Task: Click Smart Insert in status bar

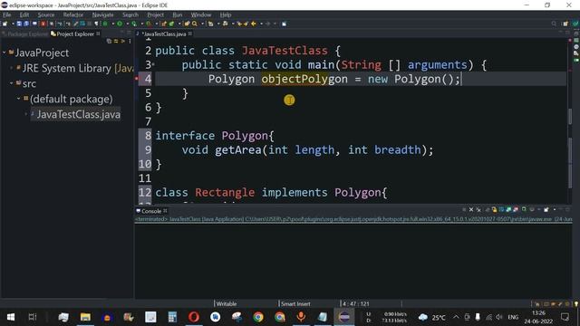Action: 295,304
